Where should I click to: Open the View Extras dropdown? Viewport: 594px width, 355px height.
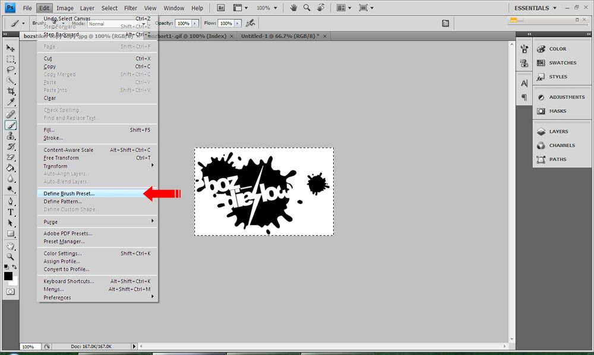pyautogui.click(x=241, y=8)
